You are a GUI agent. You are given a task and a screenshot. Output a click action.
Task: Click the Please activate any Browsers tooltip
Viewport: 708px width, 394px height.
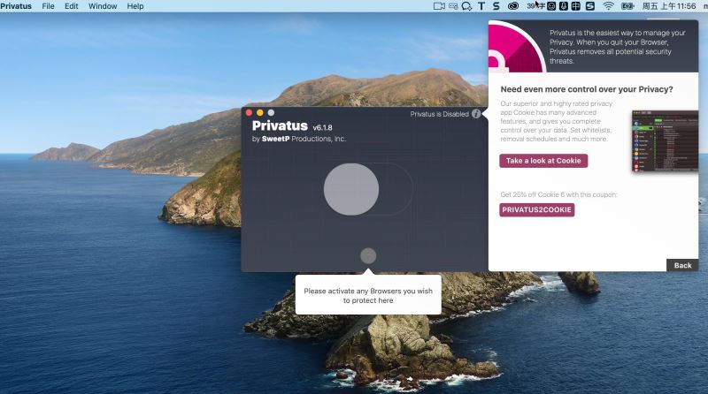[368, 295]
